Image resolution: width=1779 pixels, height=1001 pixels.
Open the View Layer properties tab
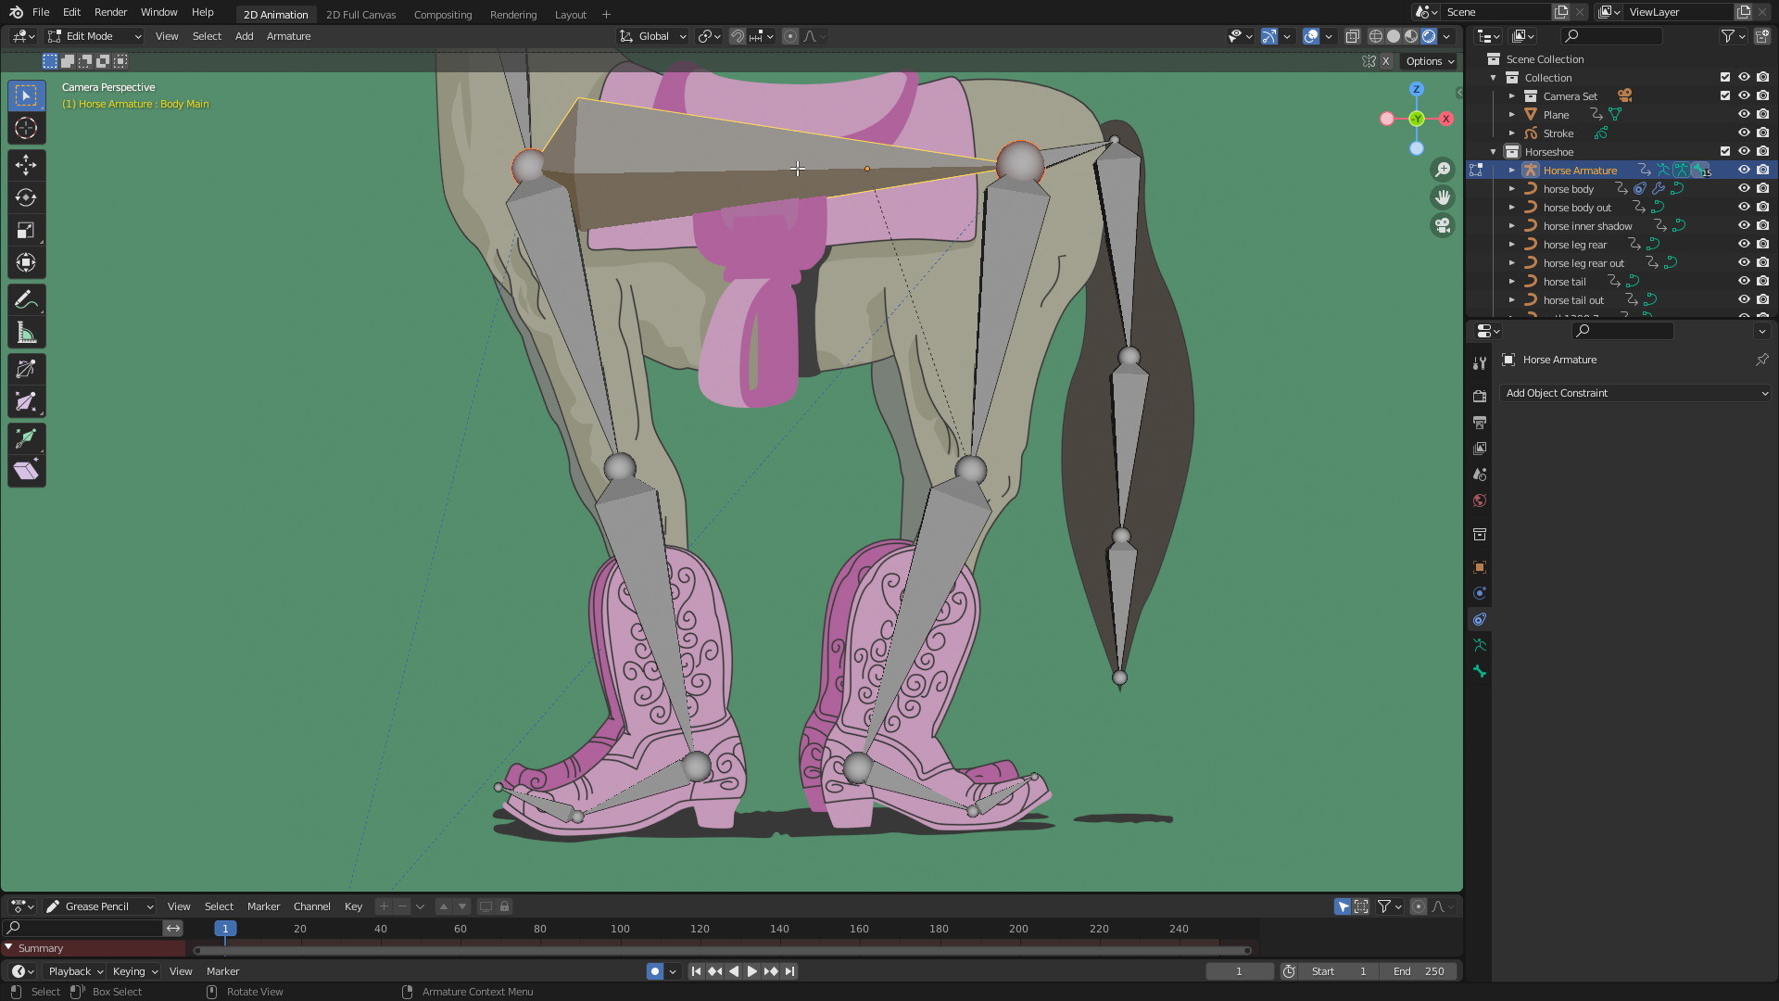[x=1480, y=448]
